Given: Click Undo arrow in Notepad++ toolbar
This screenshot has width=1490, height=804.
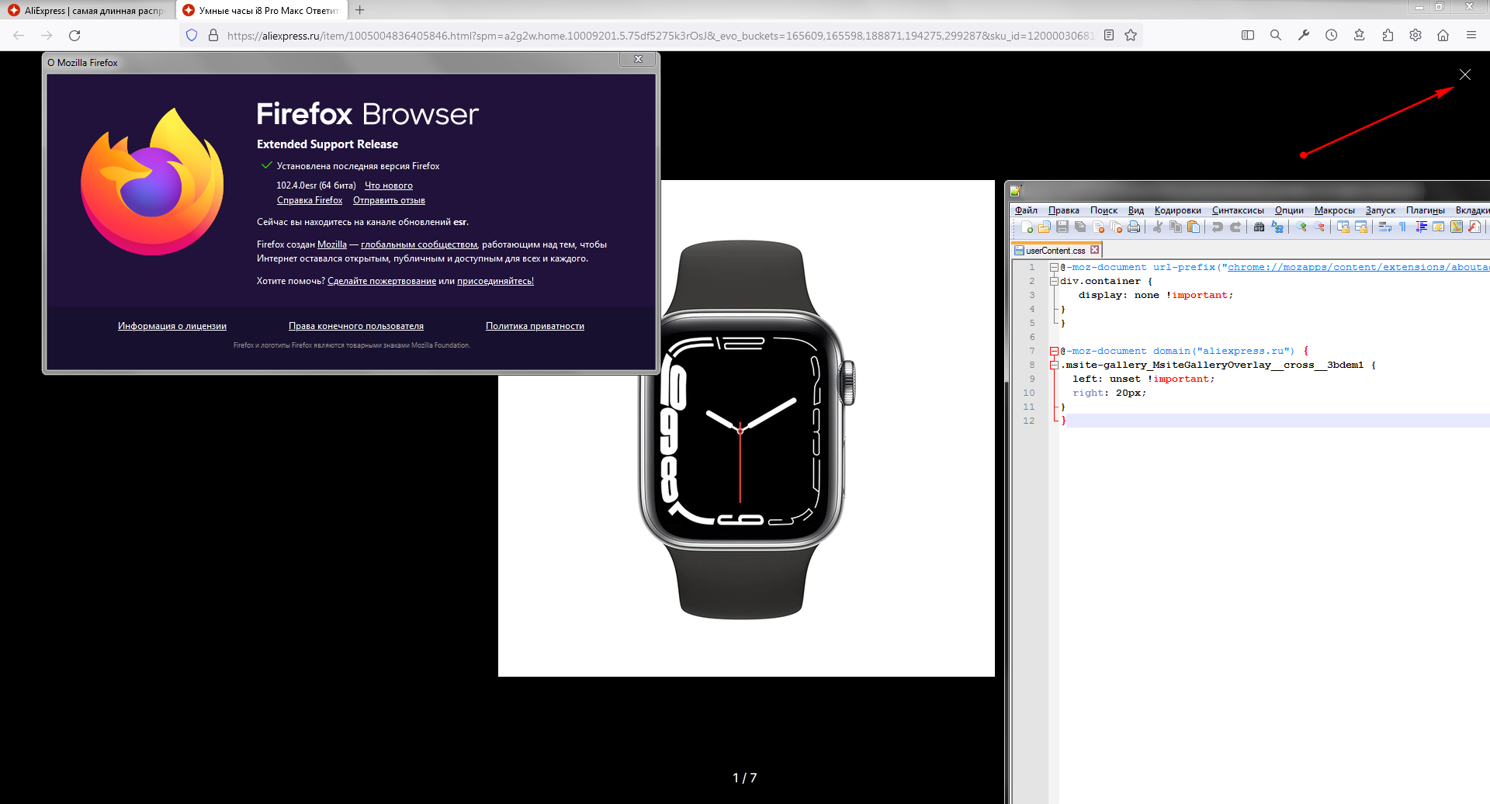Looking at the screenshot, I should pos(1218,227).
